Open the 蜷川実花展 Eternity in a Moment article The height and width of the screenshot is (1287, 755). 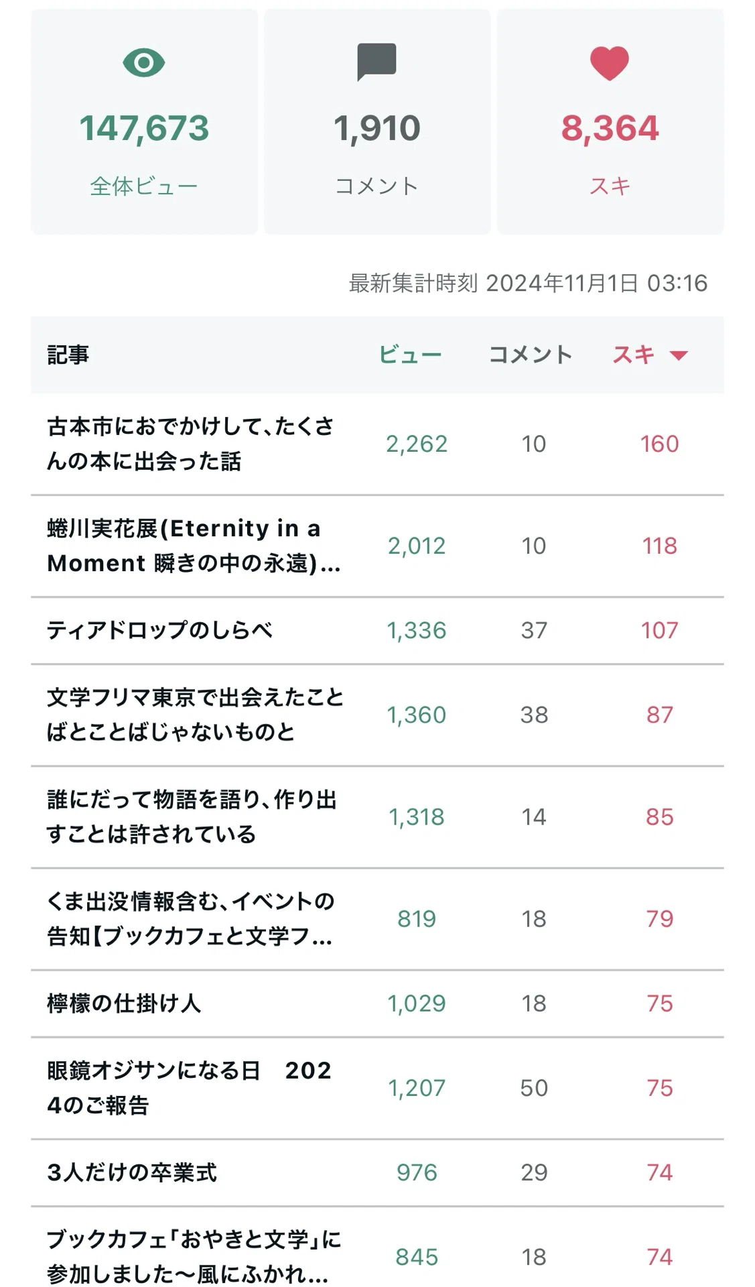pyautogui.click(x=194, y=546)
